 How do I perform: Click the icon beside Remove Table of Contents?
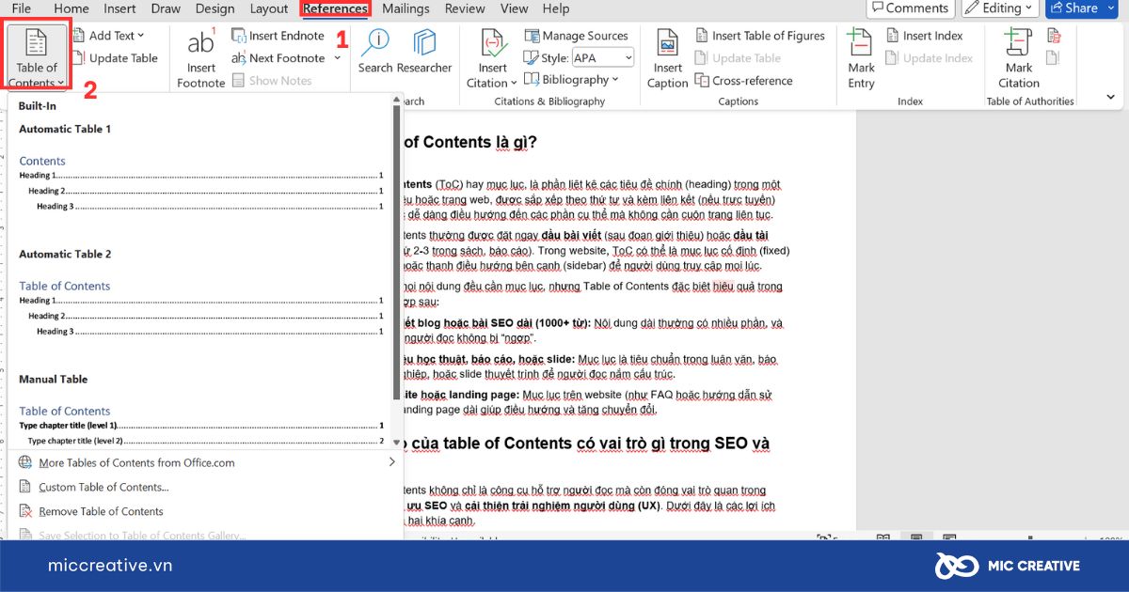25,511
